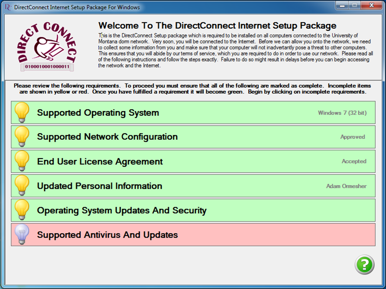The image size is (386, 289).
Task: Click the lightbulb beside End User License Agreement
Action: tap(22, 161)
